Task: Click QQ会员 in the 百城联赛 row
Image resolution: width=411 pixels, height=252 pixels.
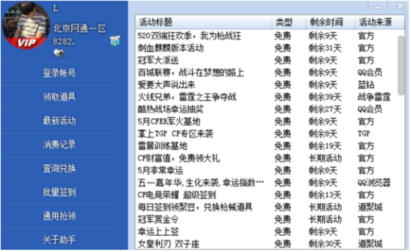Action: click(x=370, y=73)
